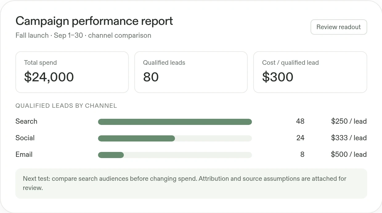Click the "Qualified leads" card label
This screenshot has width=382, height=213.
click(x=164, y=63)
